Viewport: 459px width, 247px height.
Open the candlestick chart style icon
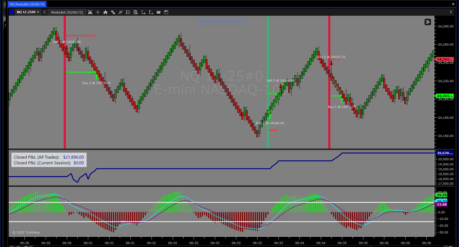[105, 12]
